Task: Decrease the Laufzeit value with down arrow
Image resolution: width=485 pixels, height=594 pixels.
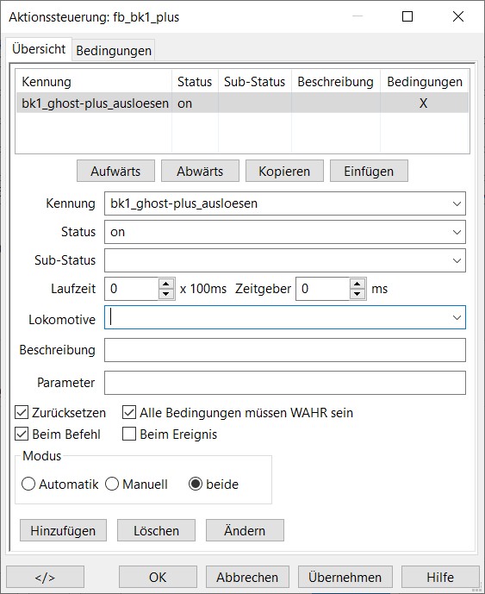Action: [166, 294]
